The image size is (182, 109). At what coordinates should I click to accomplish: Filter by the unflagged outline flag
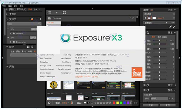[92, 103]
